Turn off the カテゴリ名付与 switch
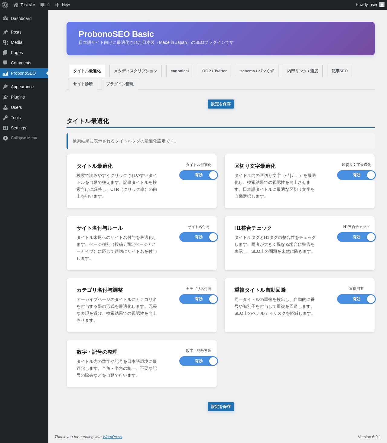Viewport: 387px width, 443px height. (x=199, y=299)
